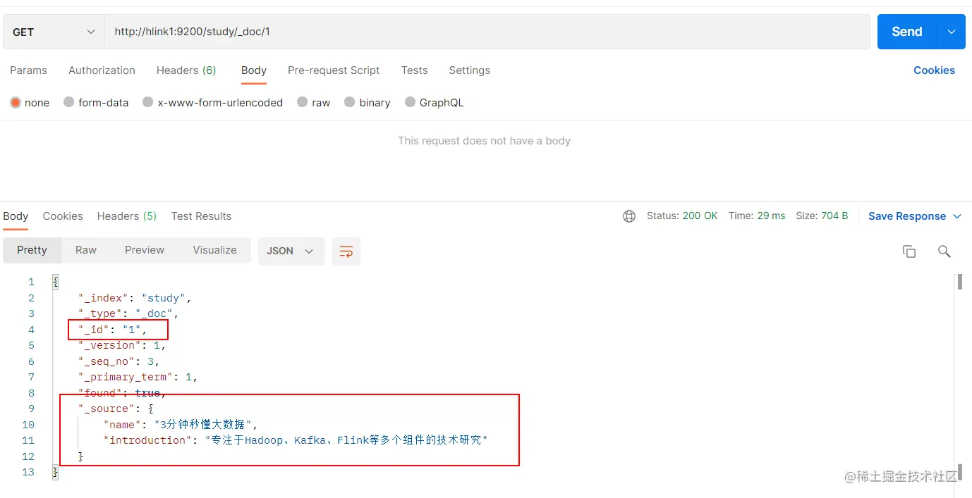The image size is (972, 498).
Task: Open the GET method dropdown
Action: click(54, 32)
